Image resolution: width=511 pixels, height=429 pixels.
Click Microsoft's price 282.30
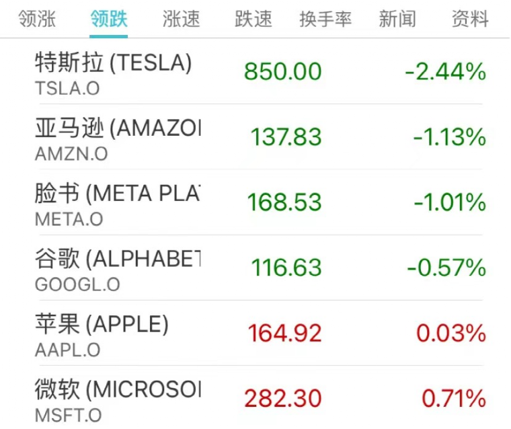(283, 398)
